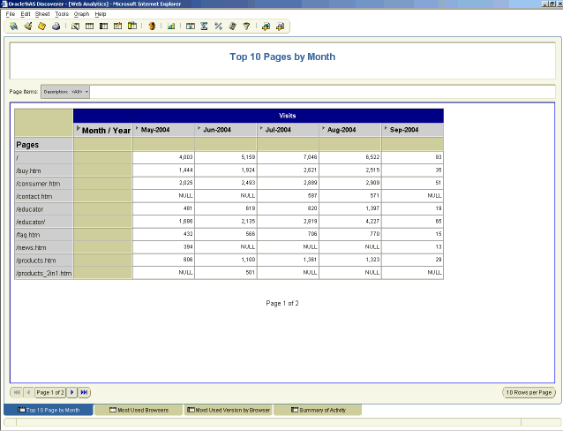This screenshot has width=563, height=431.
Task: Go to the next page arrow
Action: (72, 392)
